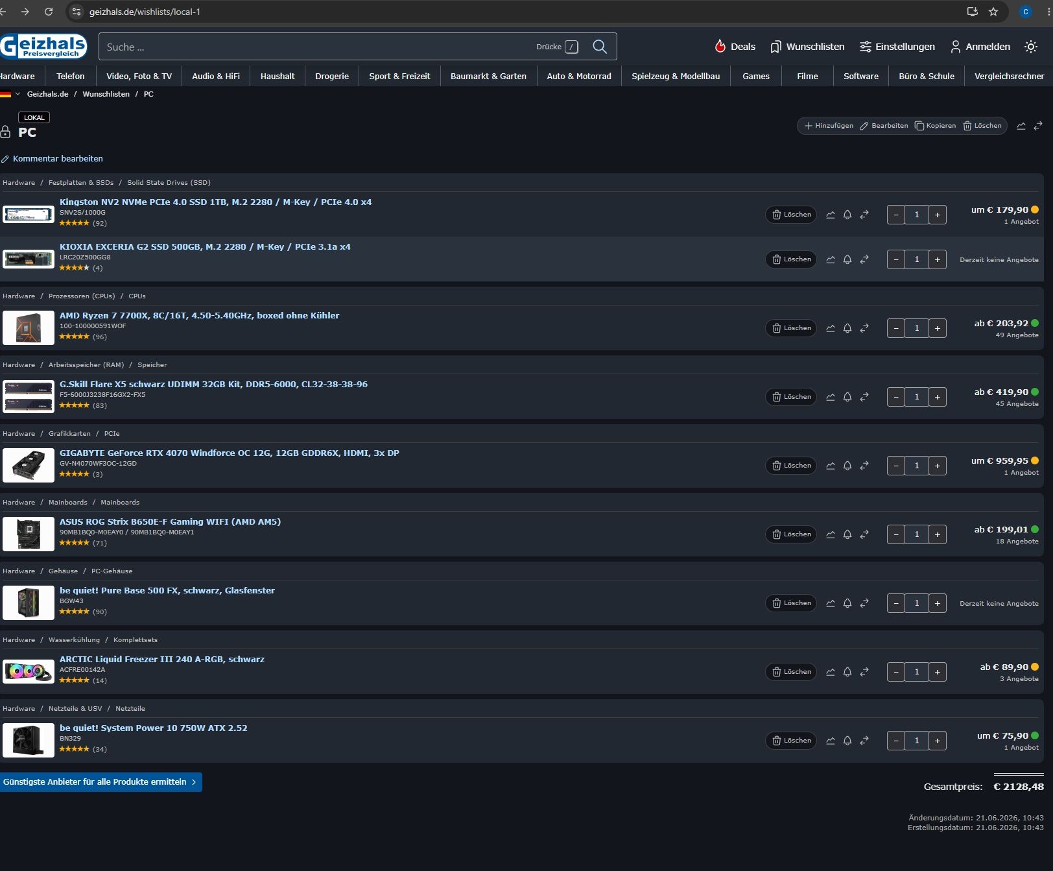Set price alert bell for be quiet! Pure Base 500 FX

tap(847, 603)
